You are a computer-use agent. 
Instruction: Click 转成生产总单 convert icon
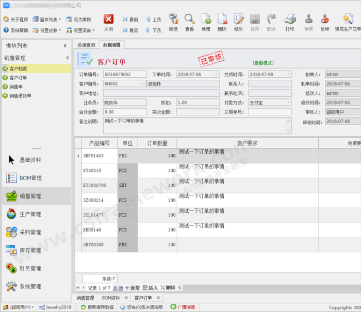[x=348, y=20]
